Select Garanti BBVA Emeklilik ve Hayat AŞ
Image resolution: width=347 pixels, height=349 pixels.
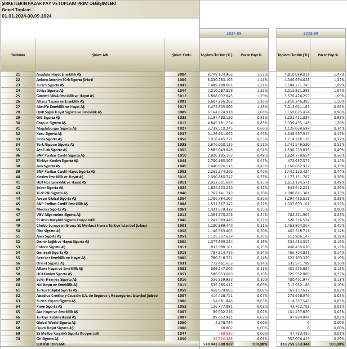[100, 96]
